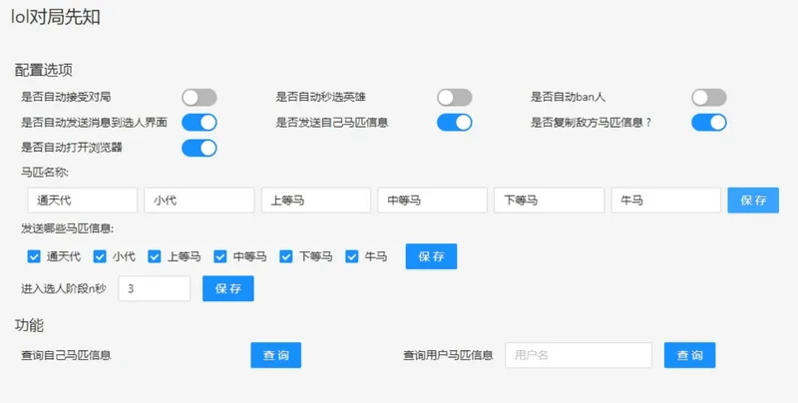The image size is (798, 403).
Task: Save the 马匹名称 name fields
Action: [753, 201]
